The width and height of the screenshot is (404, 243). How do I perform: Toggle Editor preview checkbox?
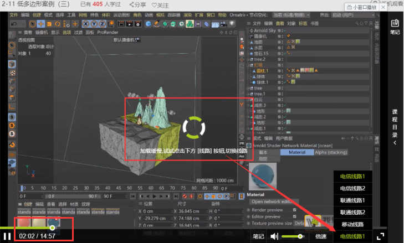click(294, 216)
